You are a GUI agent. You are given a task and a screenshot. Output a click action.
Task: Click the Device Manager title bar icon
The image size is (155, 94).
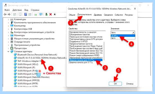coord(5,5)
